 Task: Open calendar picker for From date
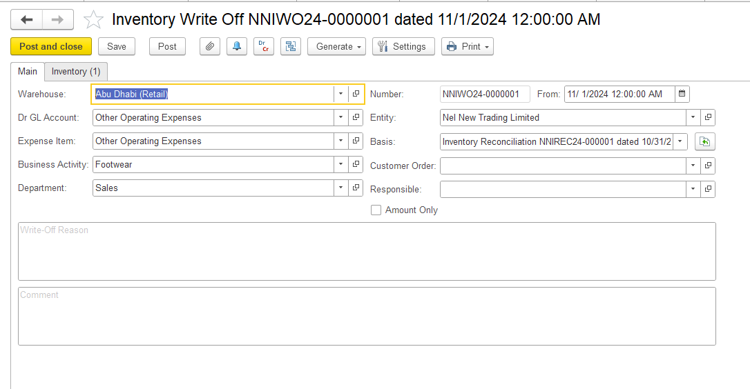[x=682, y=94]
